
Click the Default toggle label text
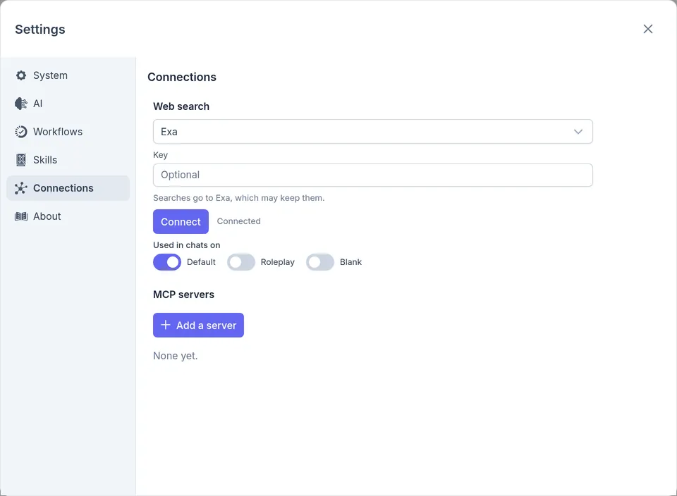pos(201,262)
